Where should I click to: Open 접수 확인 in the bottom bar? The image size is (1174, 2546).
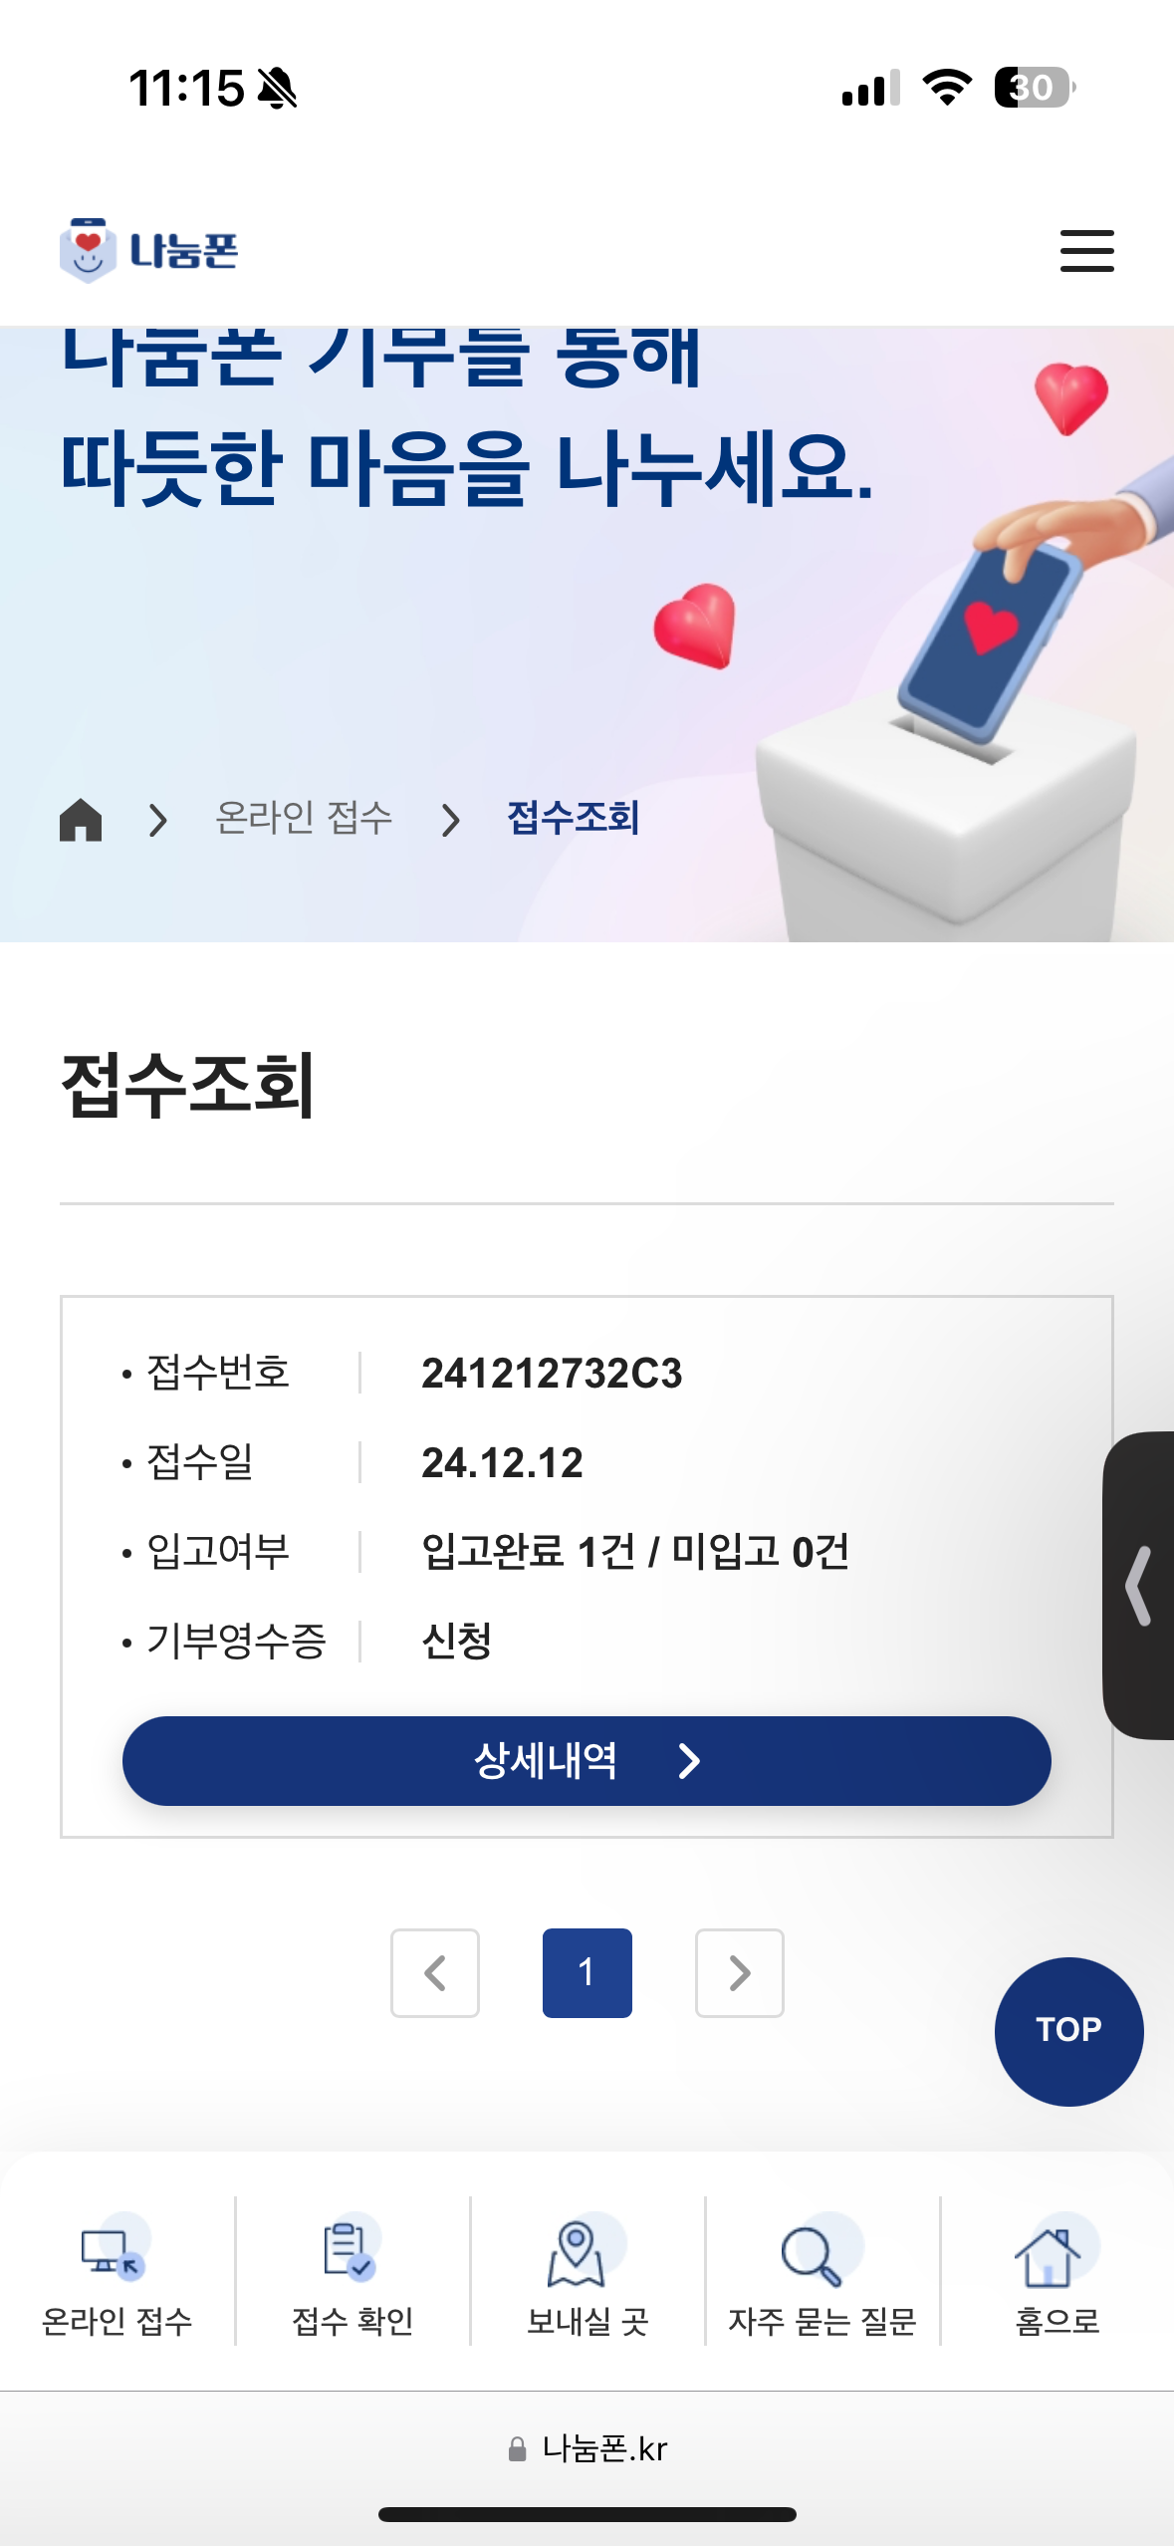click(x=352, y=2272)
